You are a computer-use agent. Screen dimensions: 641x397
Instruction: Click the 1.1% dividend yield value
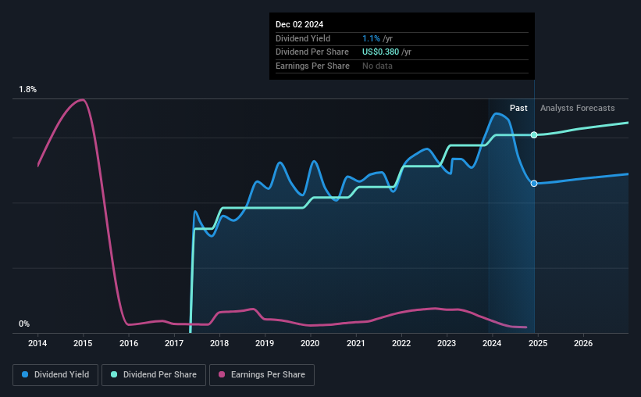pos(371,38)
